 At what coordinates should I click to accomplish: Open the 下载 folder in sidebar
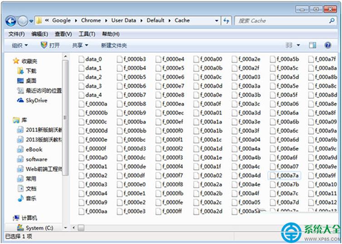(x=31, y=71)
